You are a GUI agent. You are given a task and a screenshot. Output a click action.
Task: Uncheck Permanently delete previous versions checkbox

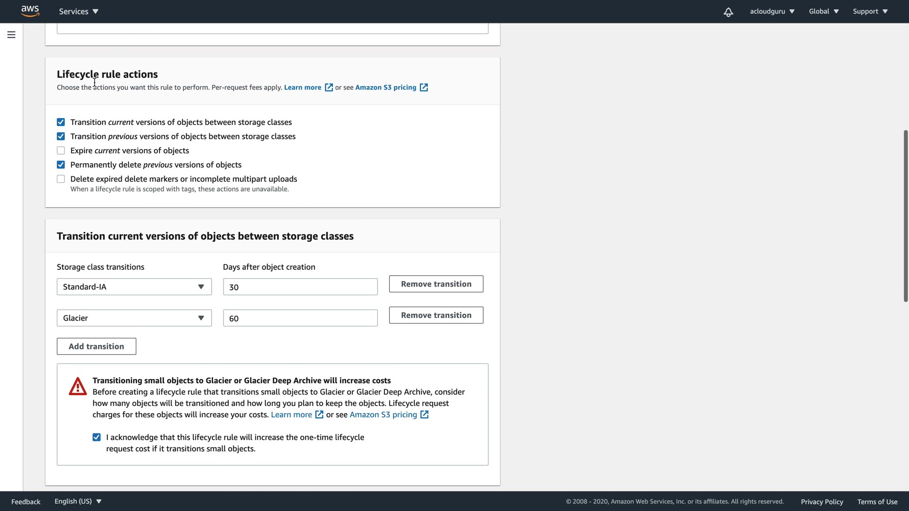pos(61,165)
